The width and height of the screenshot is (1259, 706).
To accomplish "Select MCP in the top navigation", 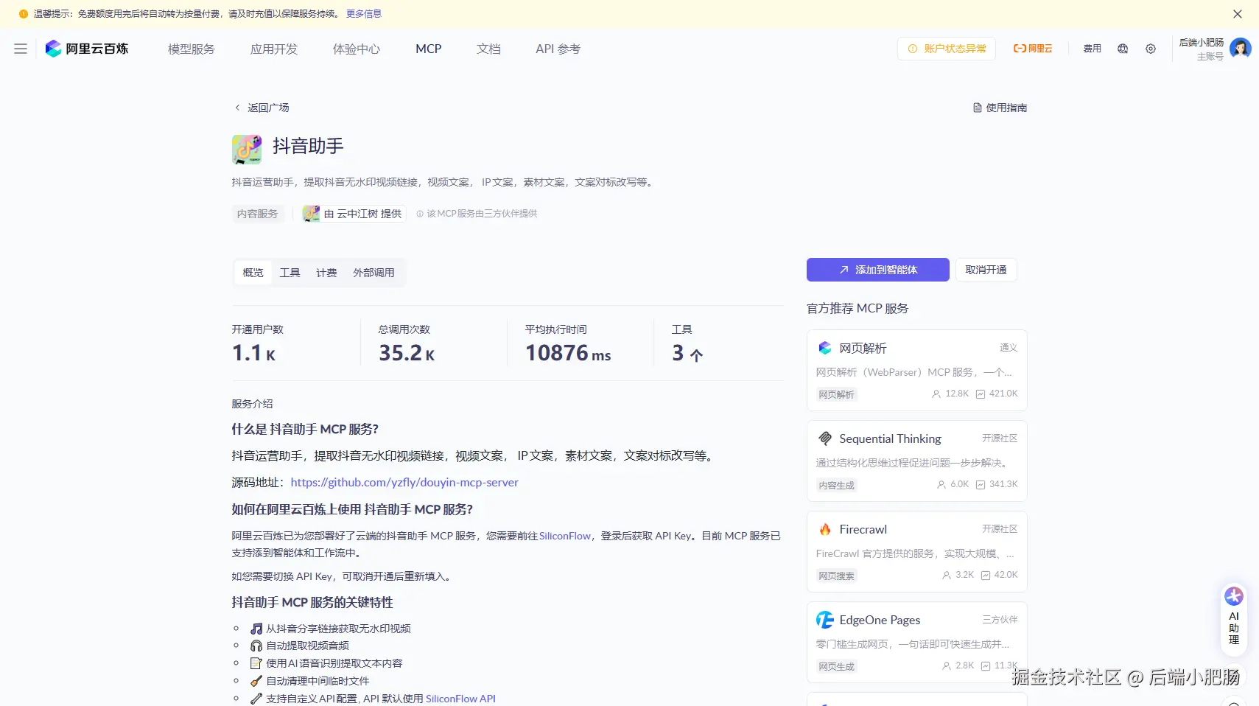I will (429, 49).
